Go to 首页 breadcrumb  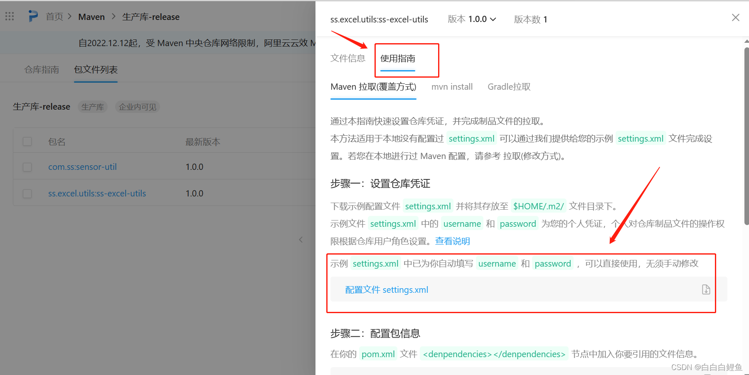(54, 17)
